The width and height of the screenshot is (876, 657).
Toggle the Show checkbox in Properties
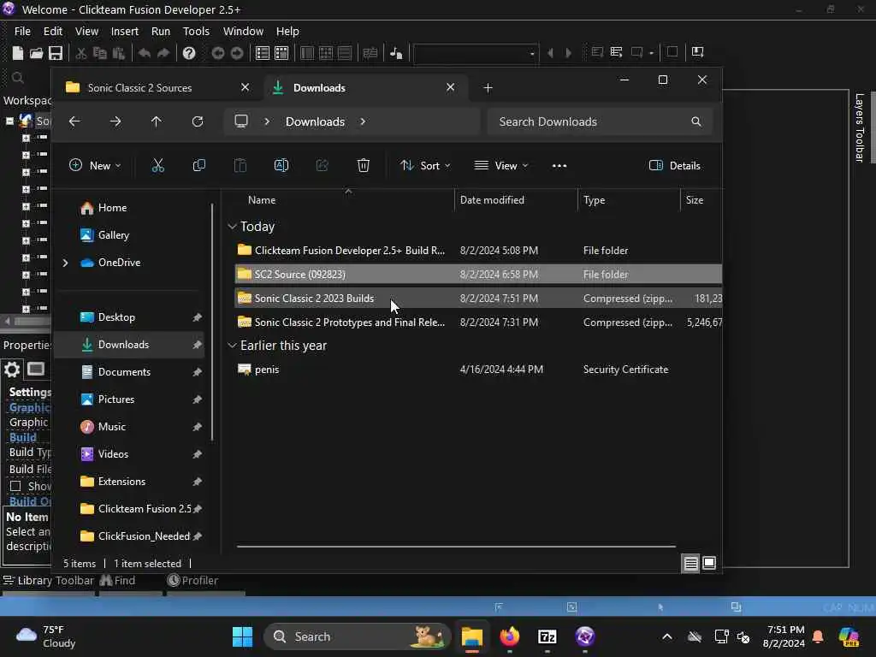15,486
